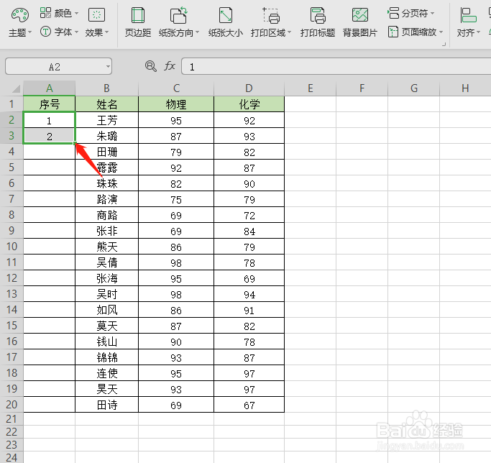Select column E header
Viewport: 491px width, 463px height.
tap(311, 88)
